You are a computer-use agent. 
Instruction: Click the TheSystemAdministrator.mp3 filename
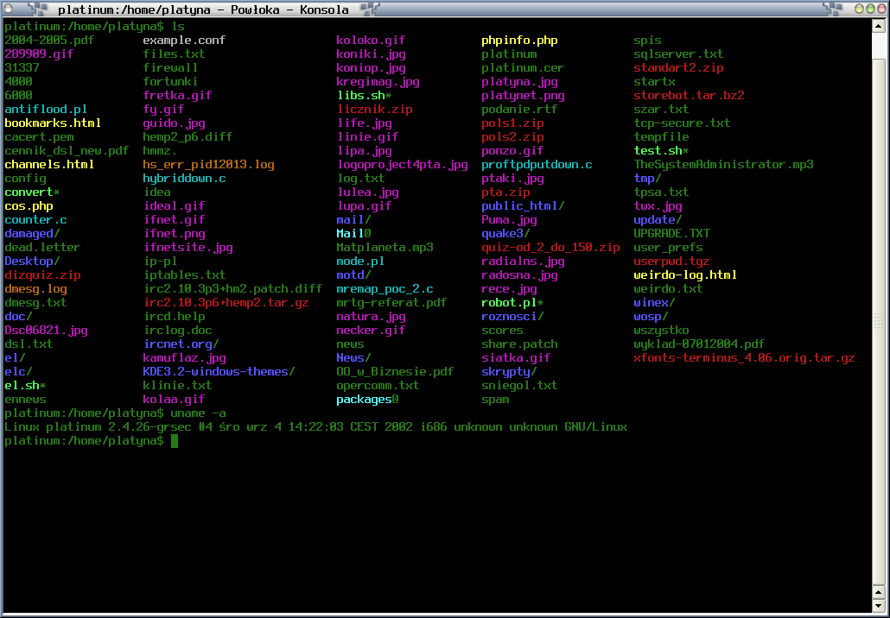pos(723,164)
